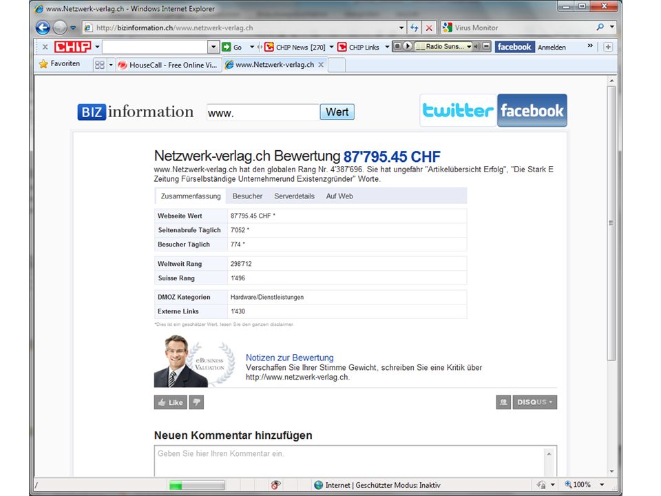Open the Quick Tabs grid icon
This screenshot has height=496, width=661.
click(x=99, y=65)
